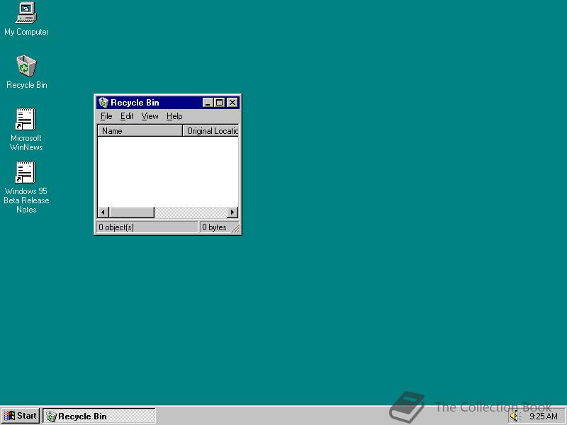Open the Edit menu

(127, 116)
